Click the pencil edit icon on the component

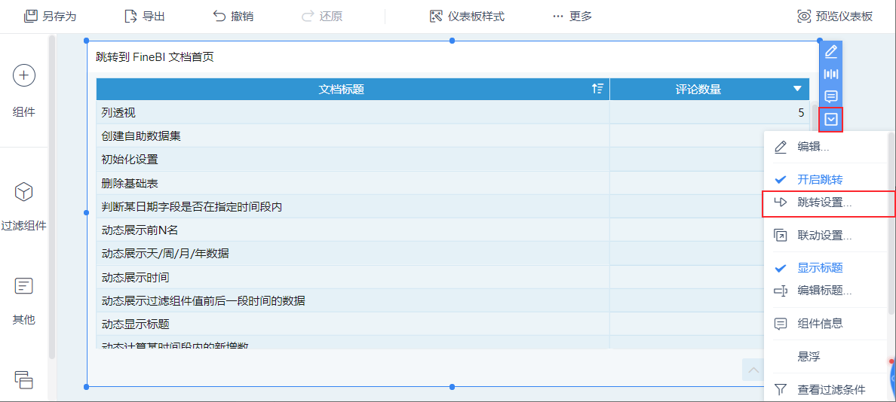(831, 52)
